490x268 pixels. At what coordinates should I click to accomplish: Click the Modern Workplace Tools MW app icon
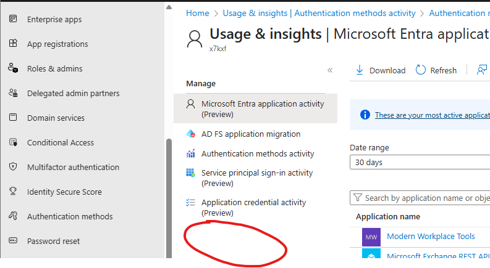371,237
